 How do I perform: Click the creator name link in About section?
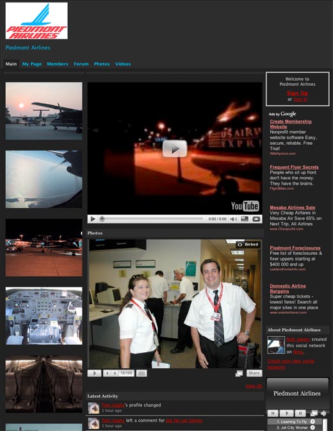(x=298, y=339)
